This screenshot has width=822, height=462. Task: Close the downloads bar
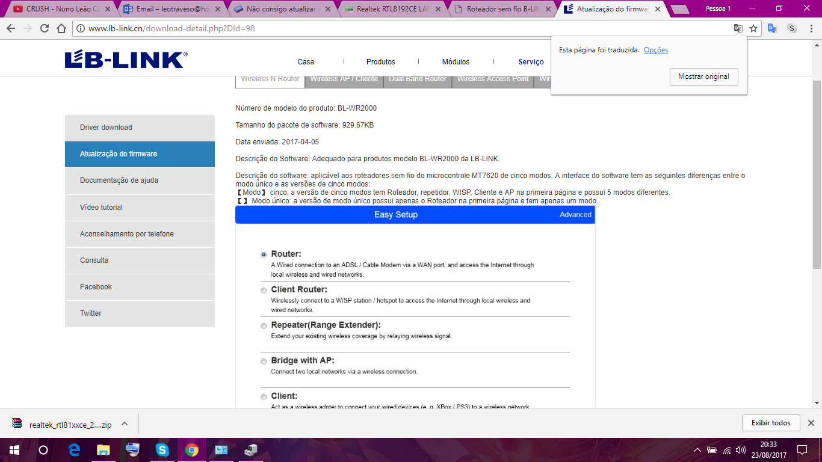pos(811,423)
